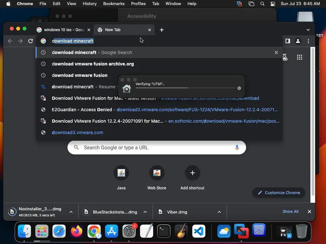
Task: Start voice search with microphone icon
Action: point(237,147)
